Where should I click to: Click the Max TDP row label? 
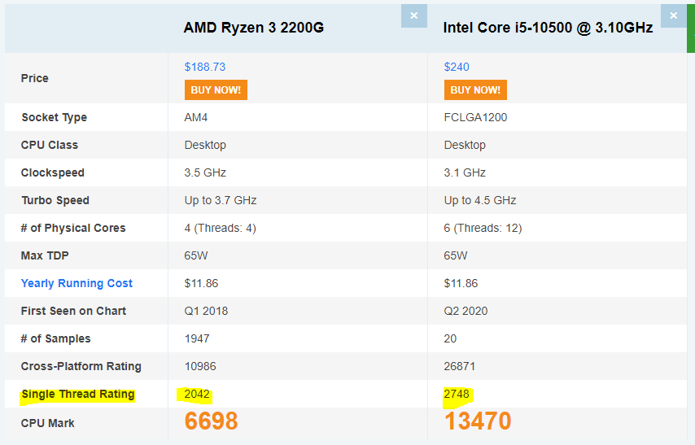coord(45,255)
